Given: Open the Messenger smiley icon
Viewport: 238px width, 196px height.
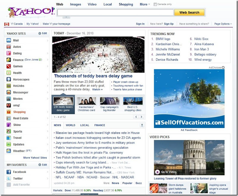Looking at the screenshot, I should pyautogui.click(x=9, y=92).
